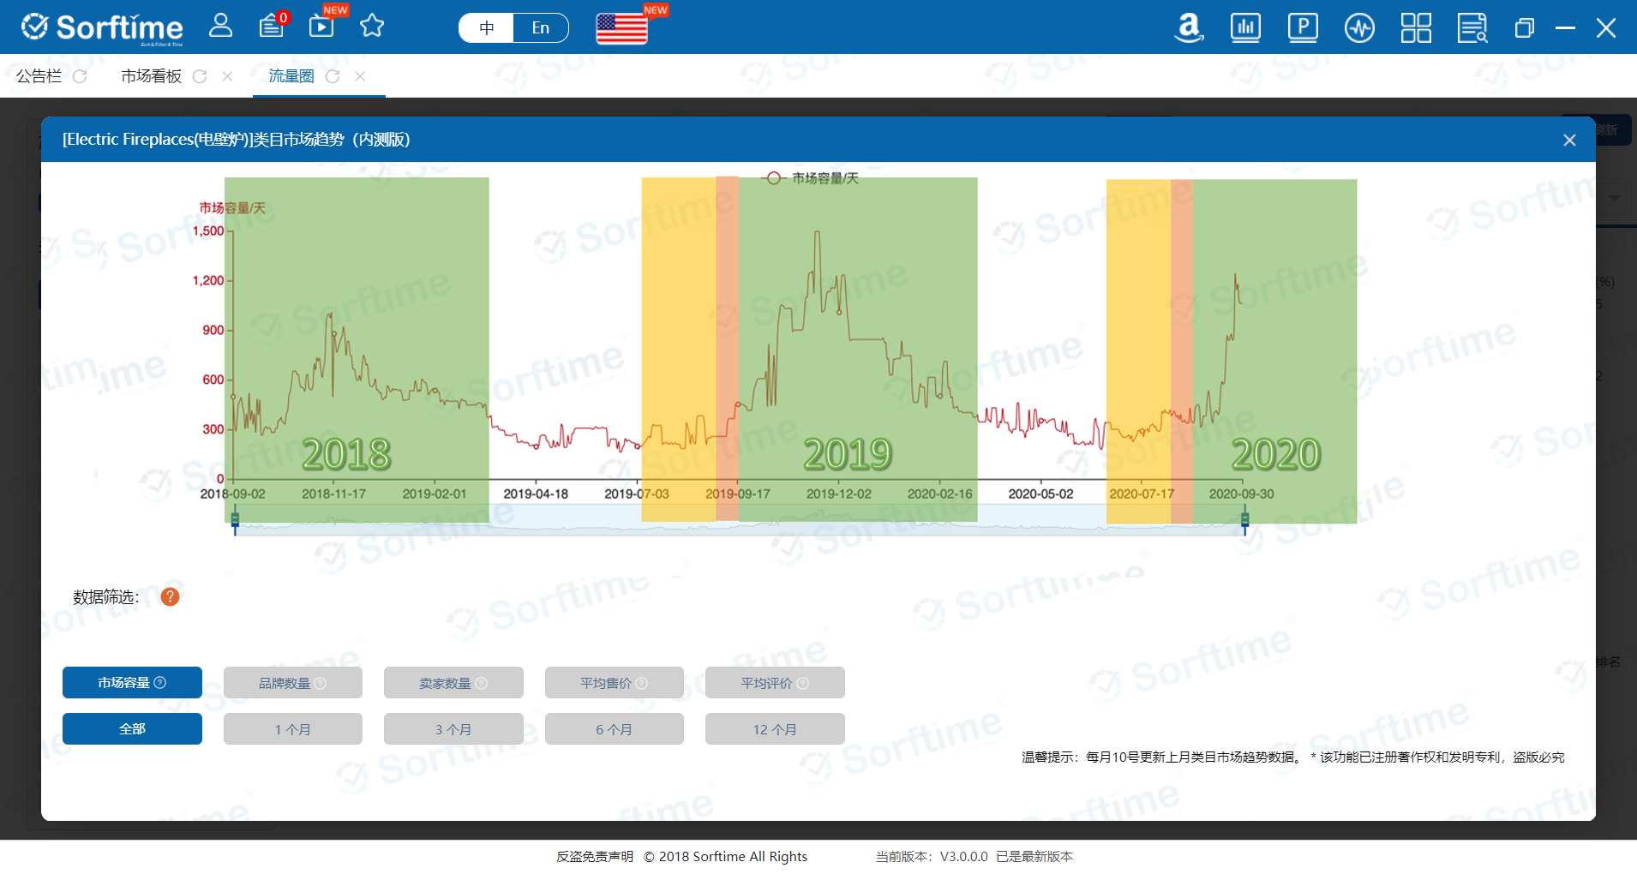1637x874 pixels.
Task: Switch language to Chinese (中)
Action: click(x=486, y=27)
